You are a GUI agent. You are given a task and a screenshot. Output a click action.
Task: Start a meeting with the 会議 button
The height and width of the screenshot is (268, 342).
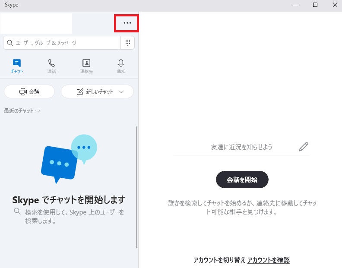(29, 91)
